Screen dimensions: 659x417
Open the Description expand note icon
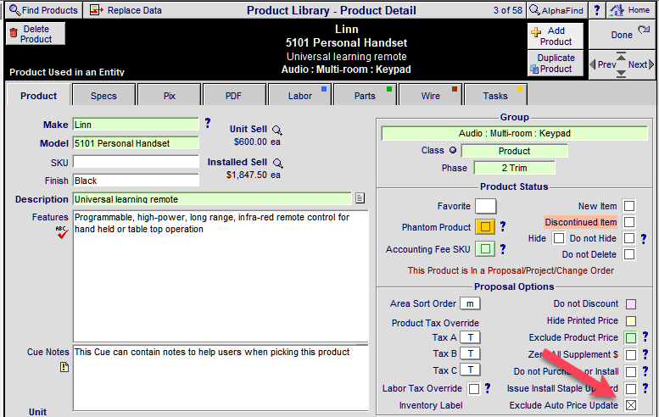[x=360, y=197]
